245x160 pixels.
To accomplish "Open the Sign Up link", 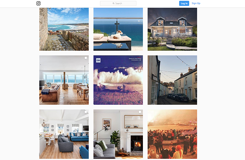I will click(196, 3).
